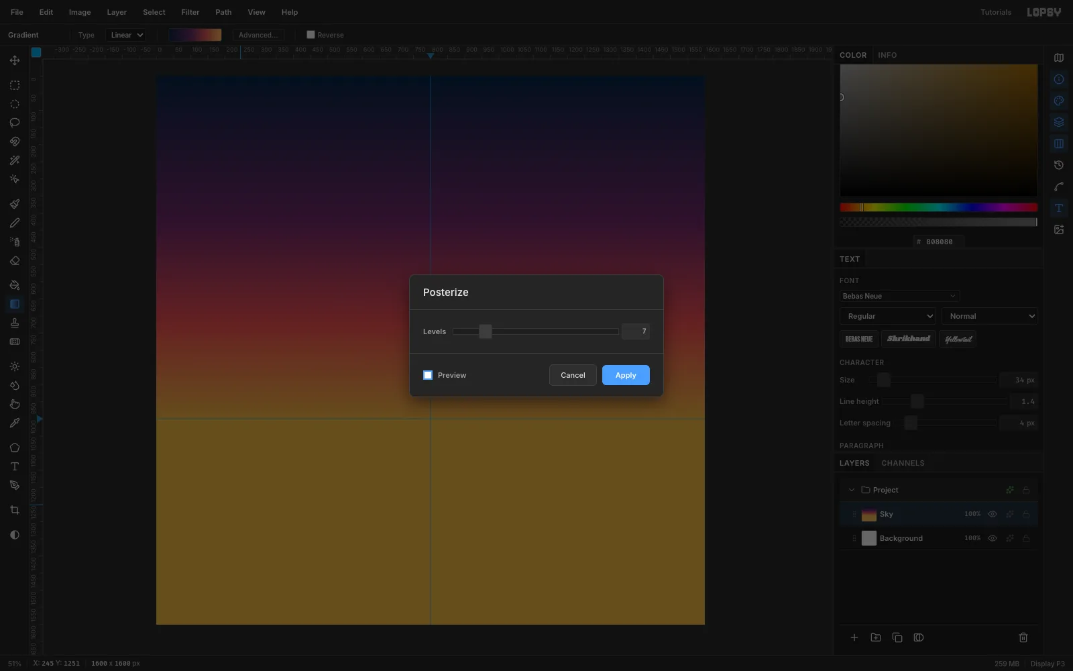The width and height of the screenshot is (1073, 671).
Task: Select the Eraser tool
Action: point(14,260)
